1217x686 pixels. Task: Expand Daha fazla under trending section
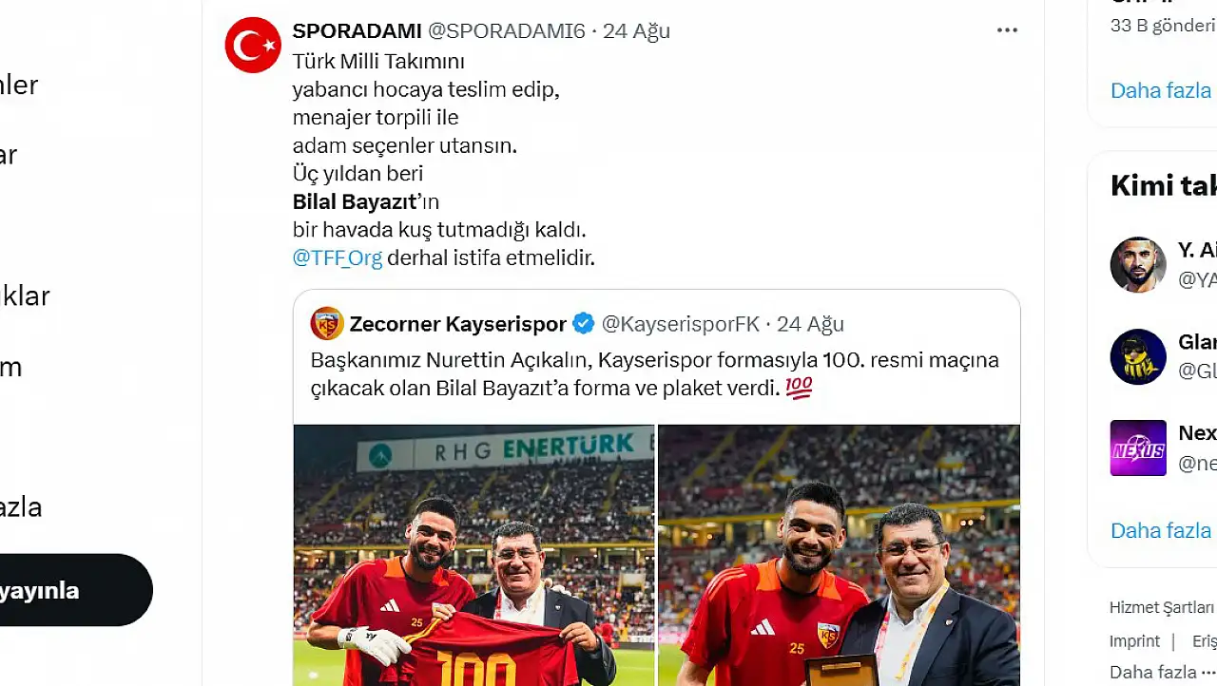1161,90
